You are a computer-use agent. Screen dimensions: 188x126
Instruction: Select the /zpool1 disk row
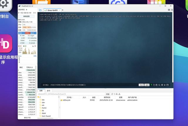[x=27, y=107]
